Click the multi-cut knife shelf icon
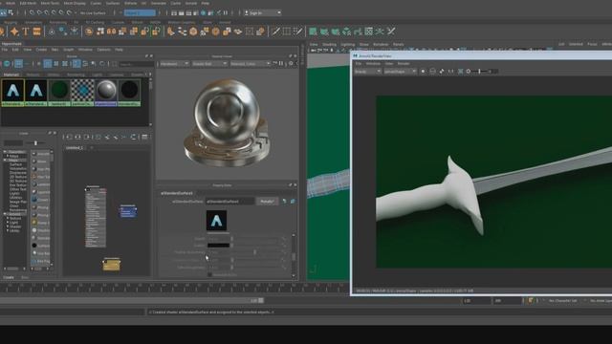Image resolution: width=612 pixels, height=344 pixels. (275, 32)
